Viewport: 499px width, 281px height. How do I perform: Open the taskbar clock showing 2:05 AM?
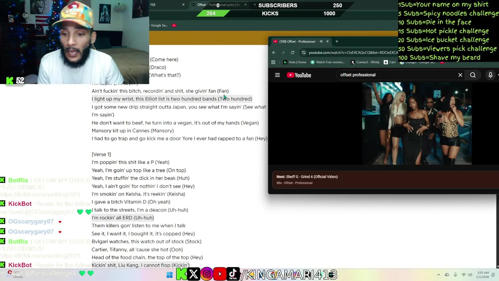point(482,275)
